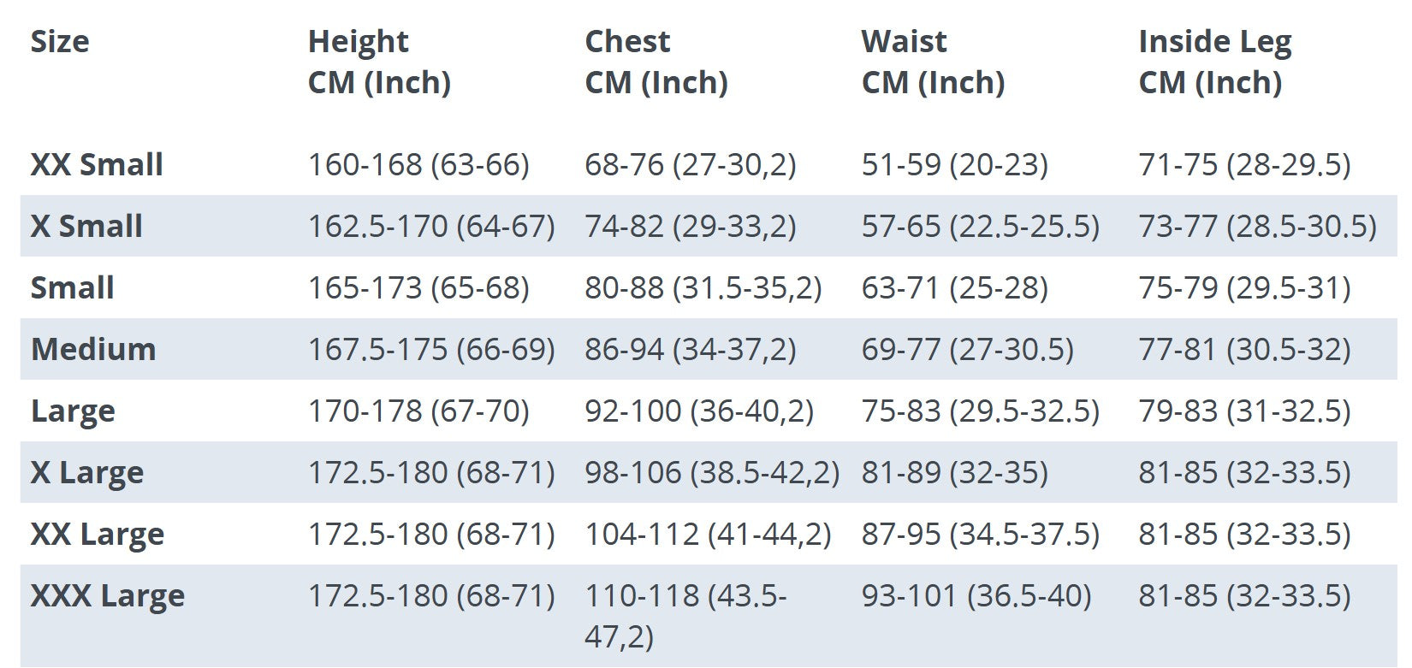Click the XXX Large chest value 110-118

(685, 616)
